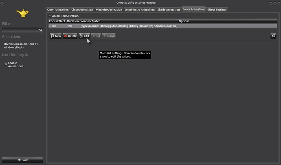The image size is (281, 165).
Task: Switch to Close Animation tab
Action: pos(82,10)
